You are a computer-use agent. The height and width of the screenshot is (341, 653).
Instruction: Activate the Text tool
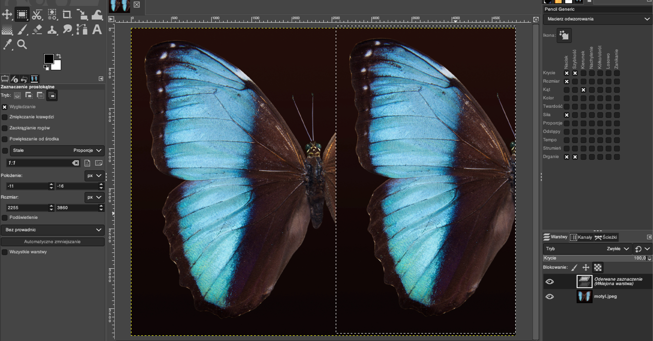97,30
